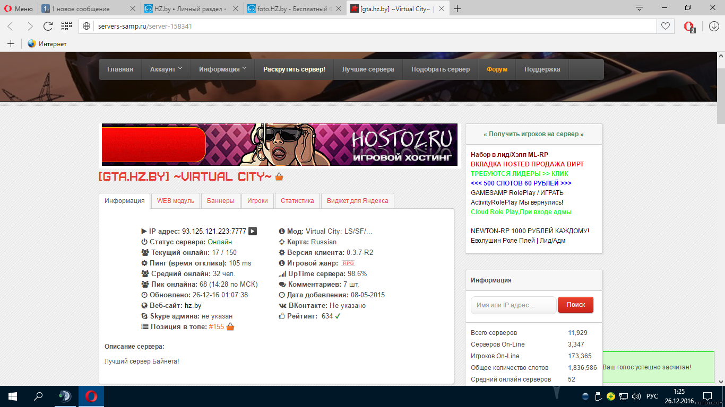Image resolution: width=725 pixels, height=407 pixels.
Task: Open 'ТРЕБУЮТСЯ ЛИДЕРЫ >> КЛИК' ad
Action: pyautogui.click(x=520, y=173)
